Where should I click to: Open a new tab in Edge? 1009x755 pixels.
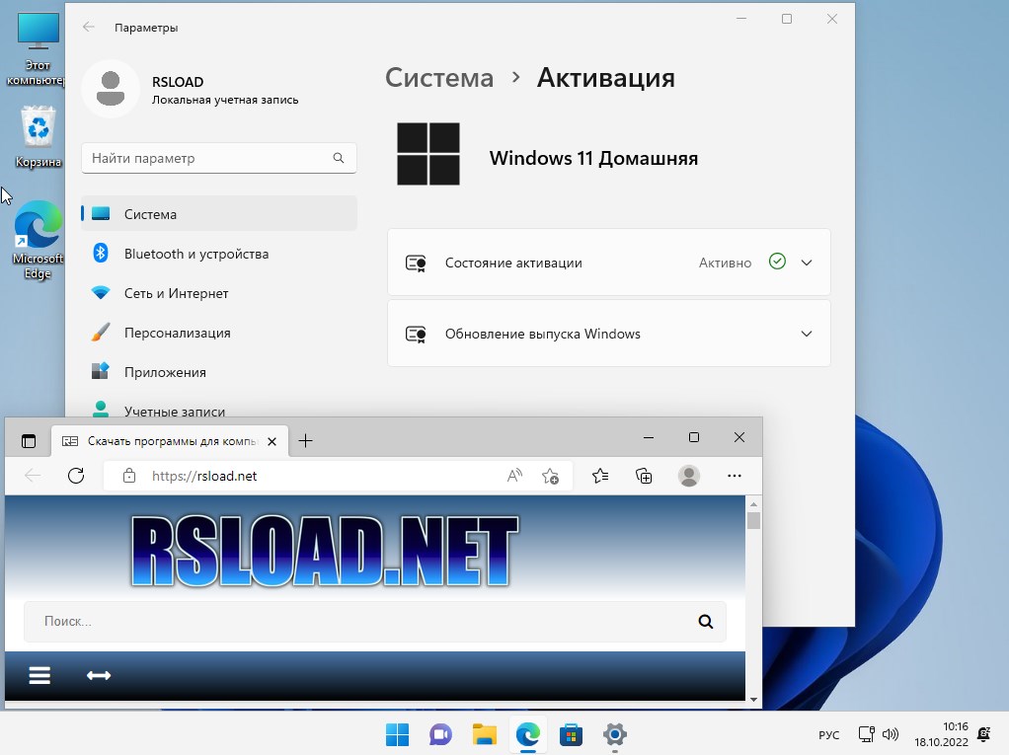tap(306, 440)
